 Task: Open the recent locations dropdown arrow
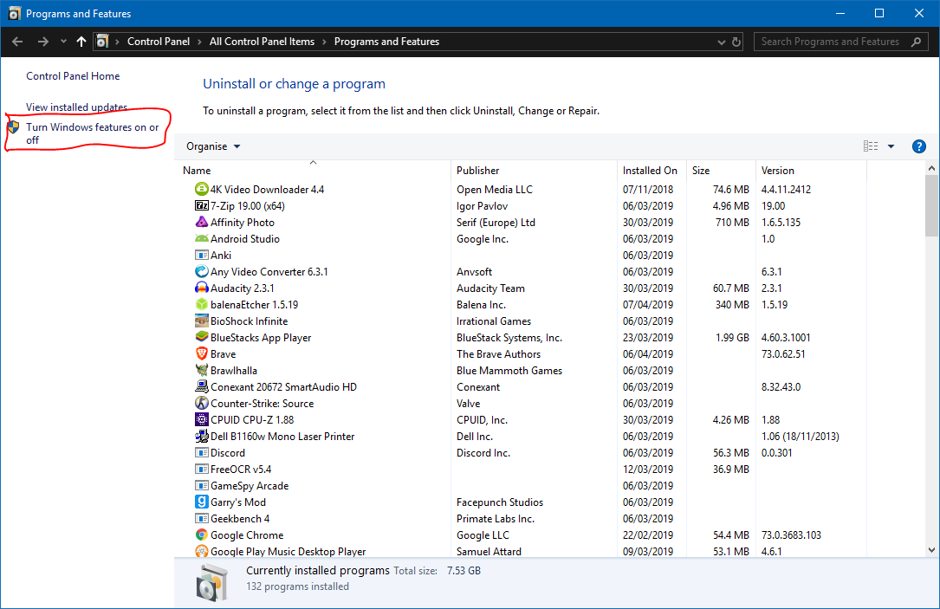click(63, 42)
